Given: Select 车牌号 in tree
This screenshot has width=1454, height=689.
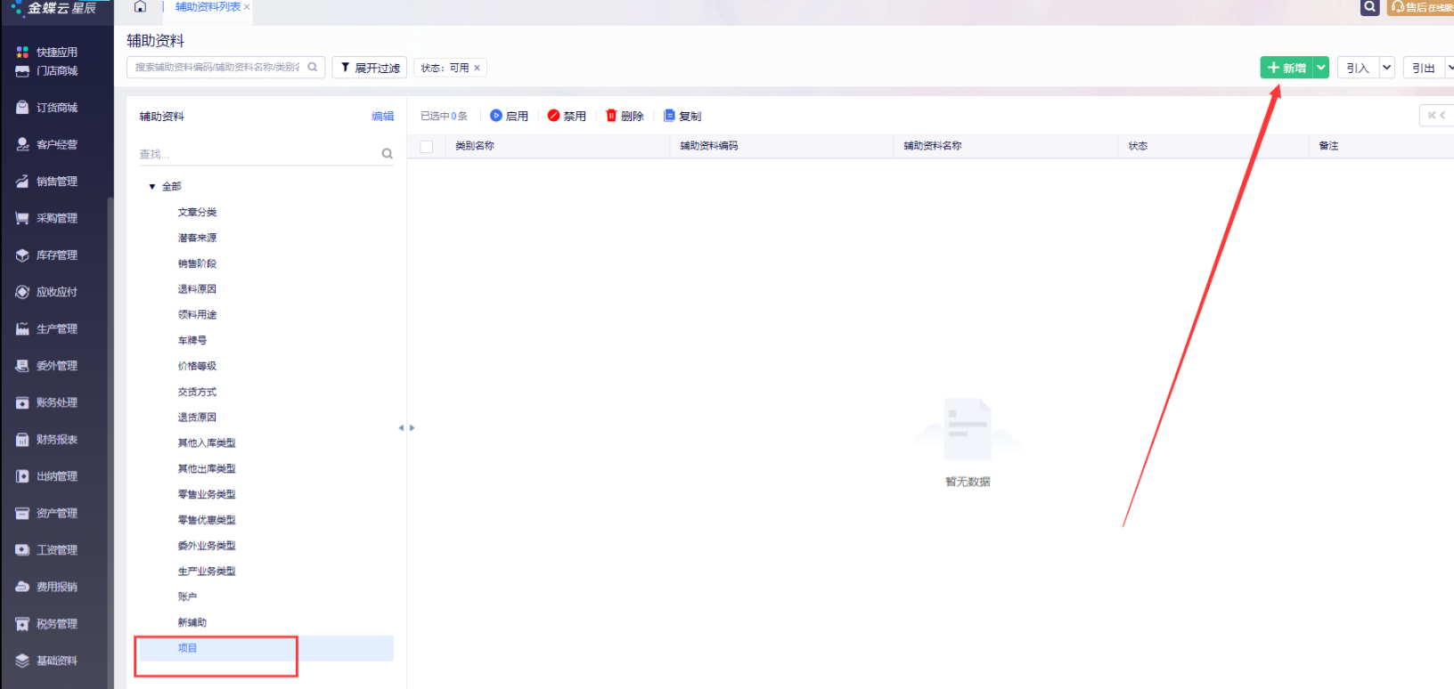Looking at the screenshot, I should [192, 341].
